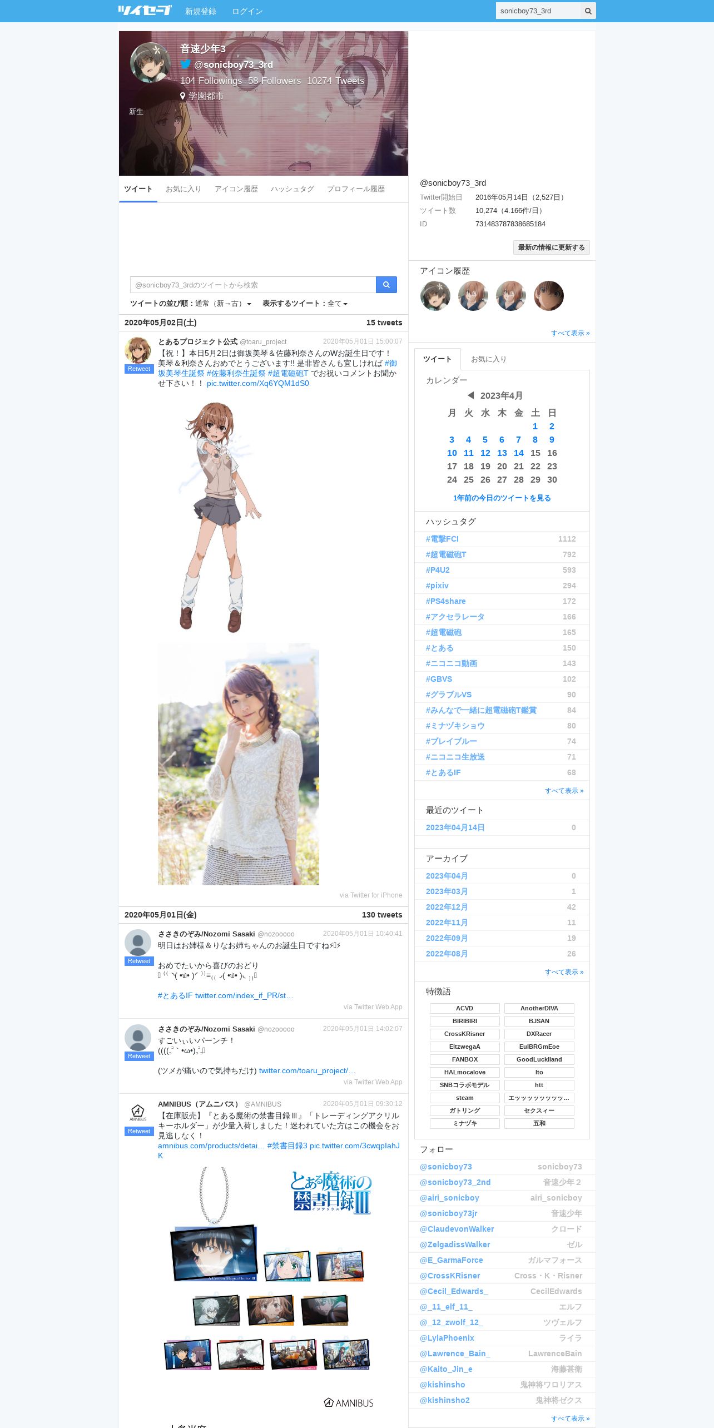Viewport: 714px width, 1428px height.
Task: Open the Misaka Mikoto illustration image
Action: (x=220, y=517)
